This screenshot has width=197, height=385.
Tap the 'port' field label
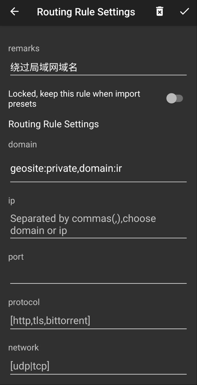point(16,257)
